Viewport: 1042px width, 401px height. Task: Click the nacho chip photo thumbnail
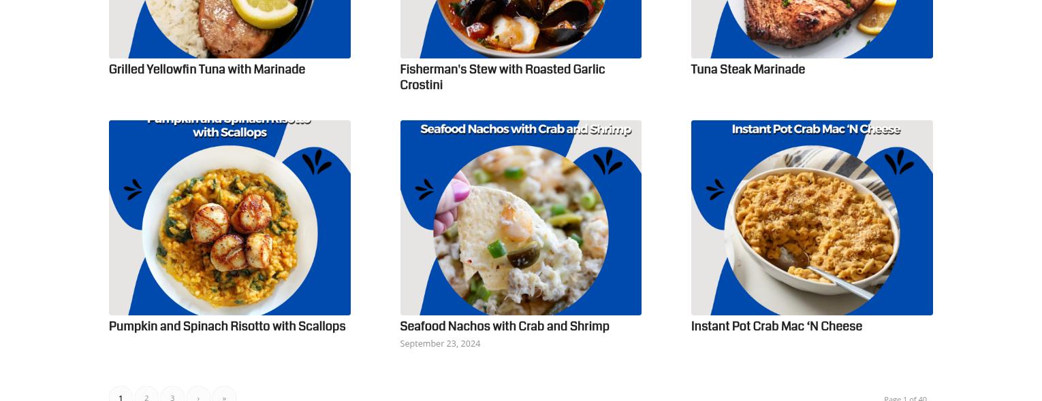(x=521, y=217)
